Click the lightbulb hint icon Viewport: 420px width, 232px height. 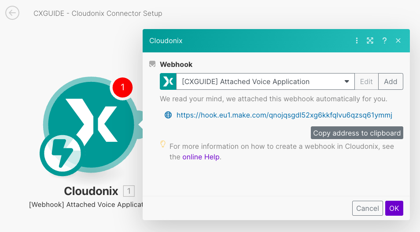coord(163,144)
